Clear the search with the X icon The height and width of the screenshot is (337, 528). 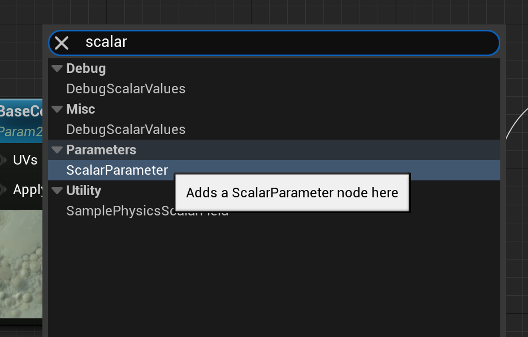(x=62, y=43)
